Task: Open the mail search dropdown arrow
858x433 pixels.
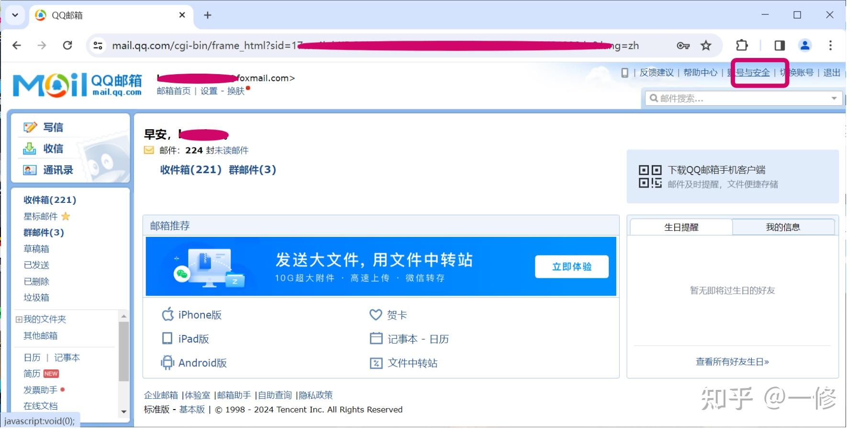Action: 835,98
